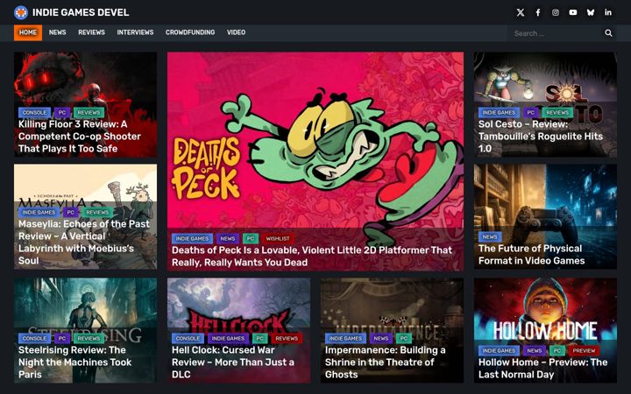Image resolution: width=631 pixels, height=394 pixels.
Task: Open the Impermanence Theatre of Ghosts headline
Action: (x=385, y=362)
